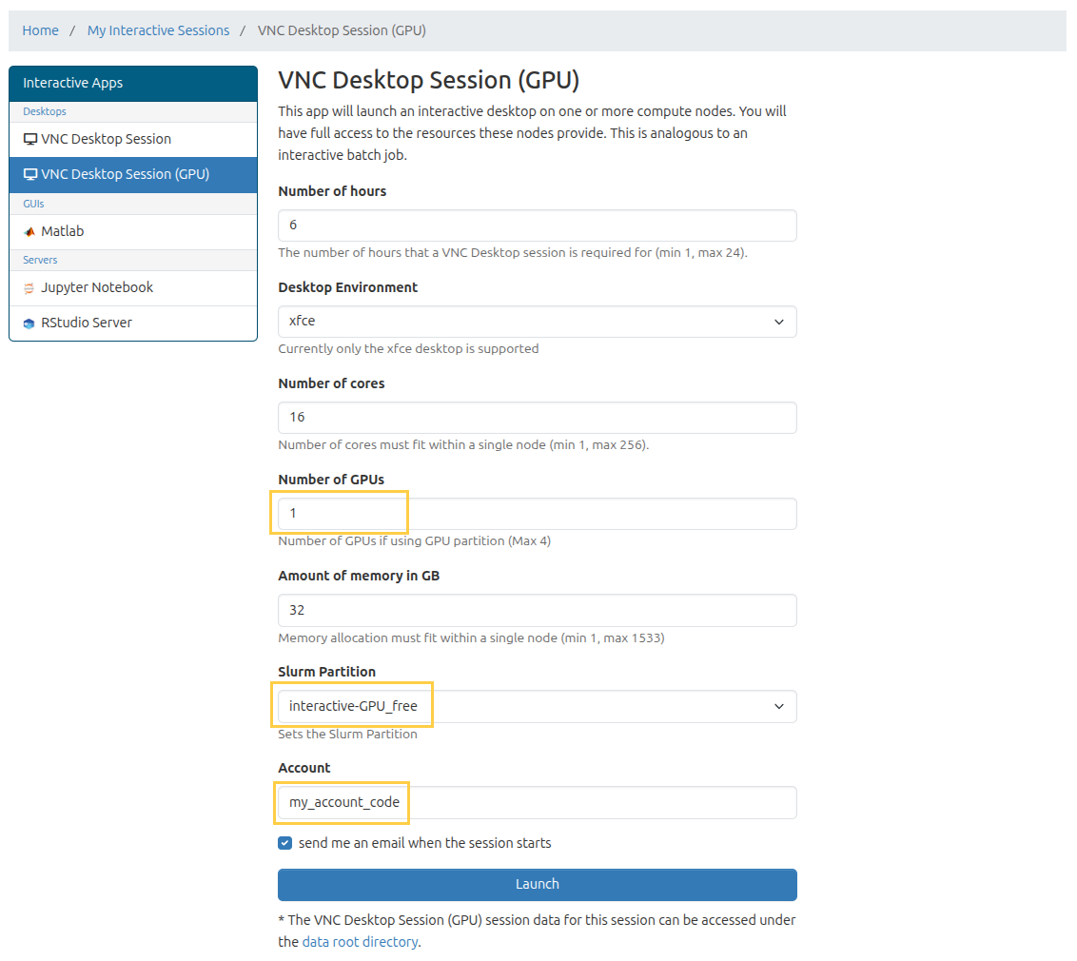Click into the Number of cores field
The image size is (1077, 961).
click(537, 418)
